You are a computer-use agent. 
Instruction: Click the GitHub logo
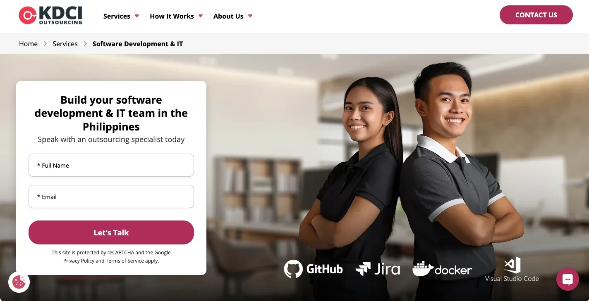[x=313, y=269]
